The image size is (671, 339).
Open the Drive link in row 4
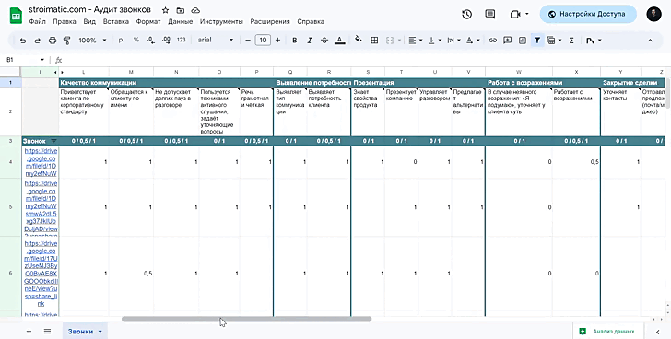(41, 162)
